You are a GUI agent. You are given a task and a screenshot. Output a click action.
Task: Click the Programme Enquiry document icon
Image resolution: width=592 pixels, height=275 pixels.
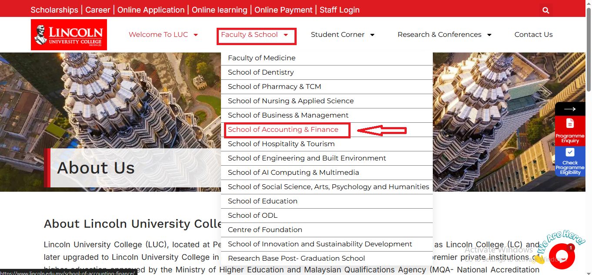pyautogui.click(x=570, y=123)
